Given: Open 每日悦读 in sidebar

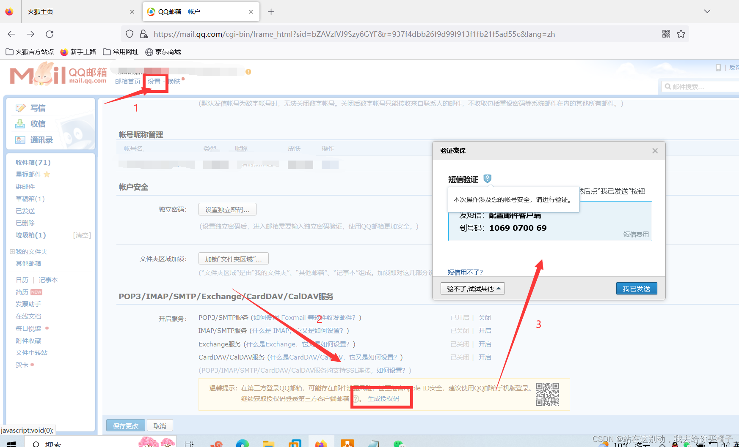Looking at the screenshot, I should tap(28, 329).
